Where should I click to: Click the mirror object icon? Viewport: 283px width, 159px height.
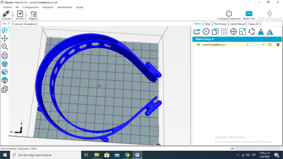(270, 32)
